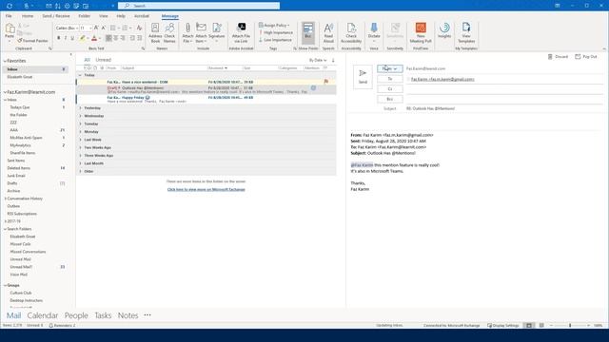
Task: Click the To recipients button
Action: click(x=390, y=79)
